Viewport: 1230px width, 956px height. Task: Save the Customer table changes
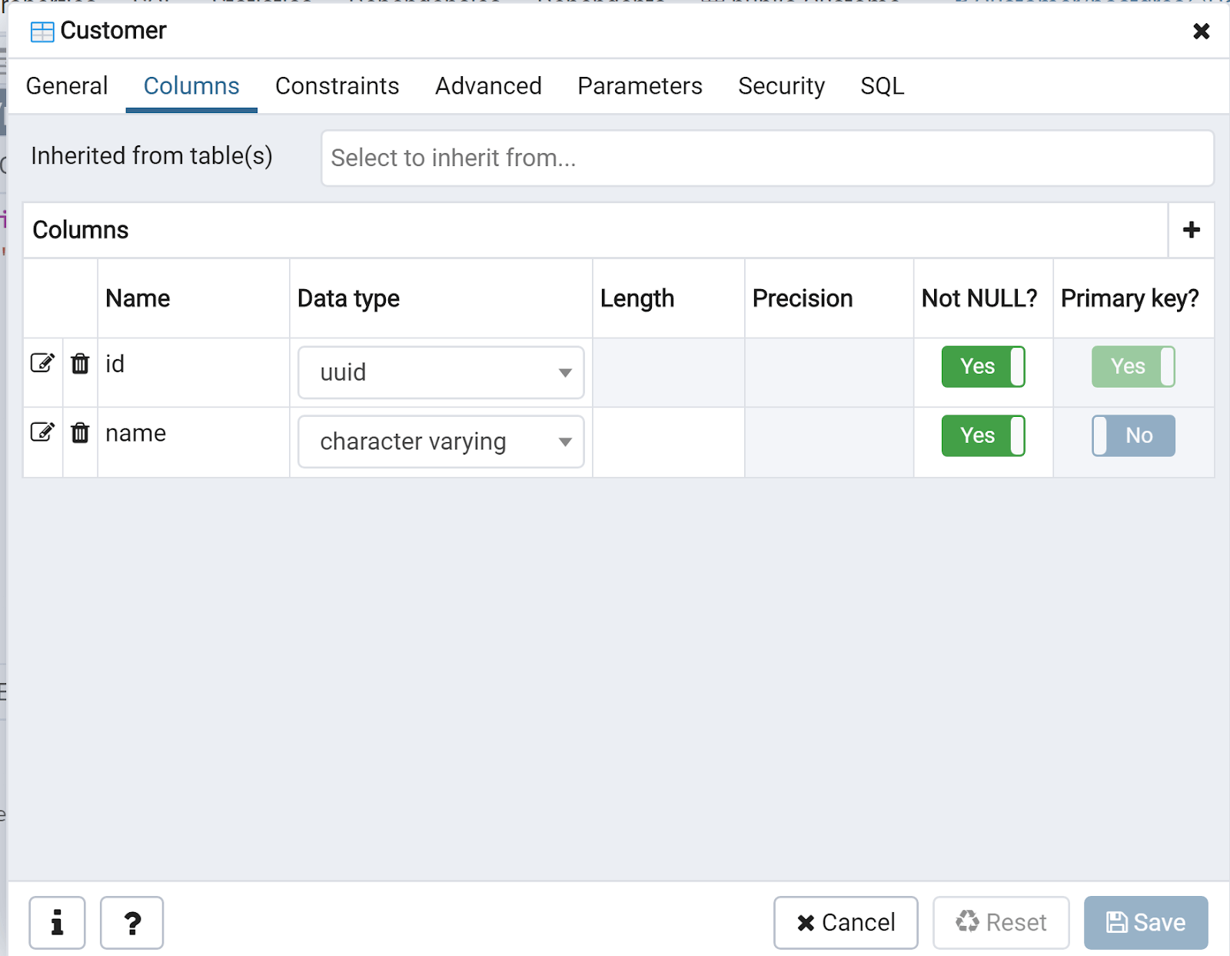1145,922
